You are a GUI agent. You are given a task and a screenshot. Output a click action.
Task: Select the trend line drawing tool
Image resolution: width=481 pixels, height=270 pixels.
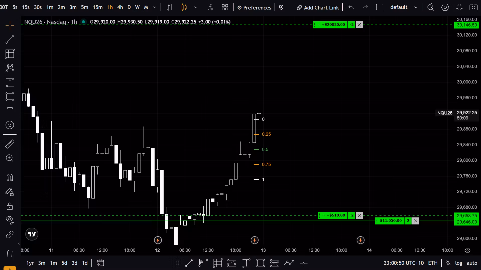tap(10, 39)
